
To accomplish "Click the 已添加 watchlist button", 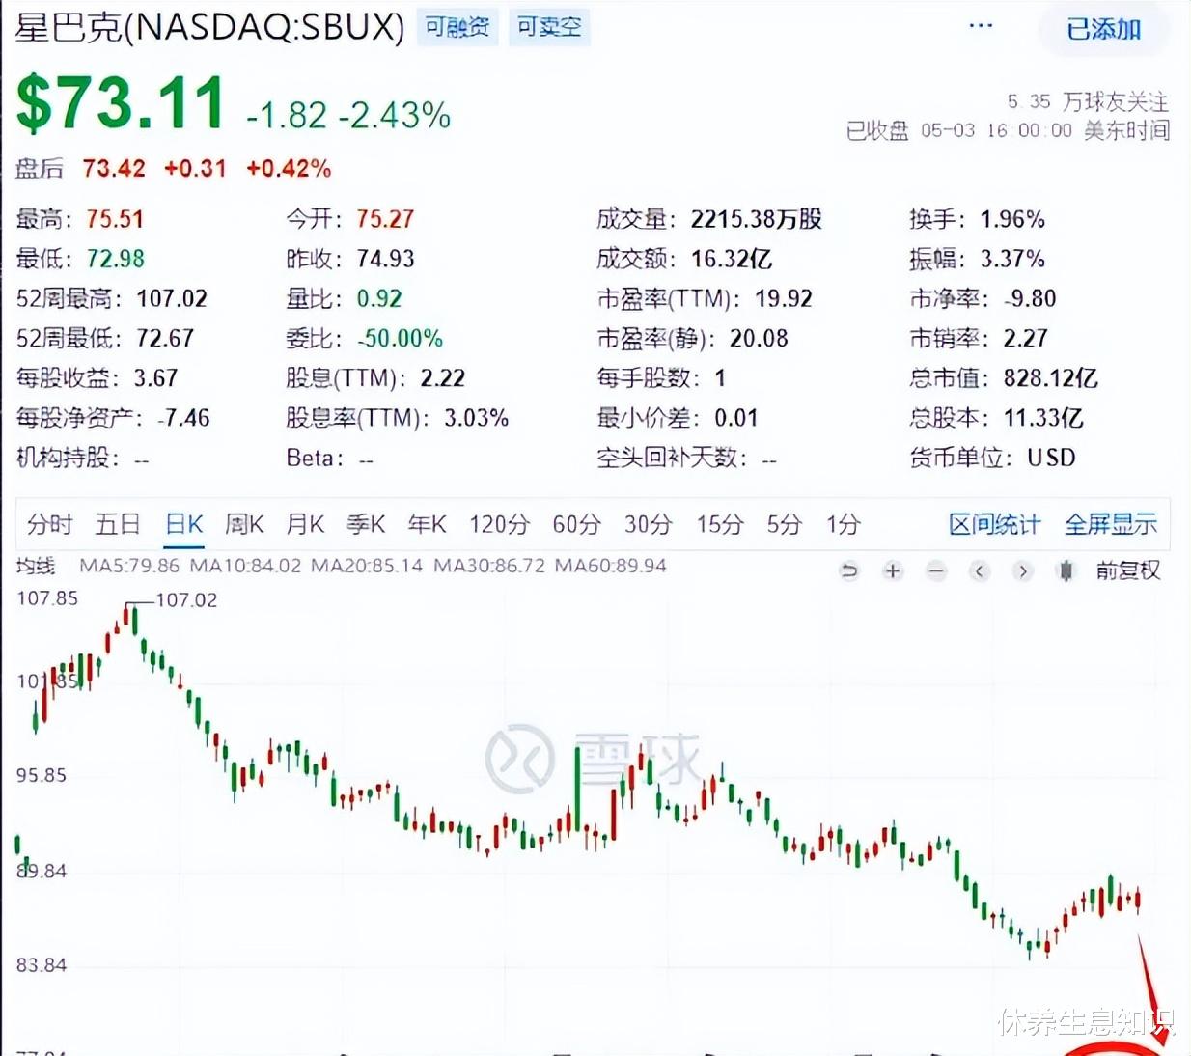I will [x=1103, y=29].
